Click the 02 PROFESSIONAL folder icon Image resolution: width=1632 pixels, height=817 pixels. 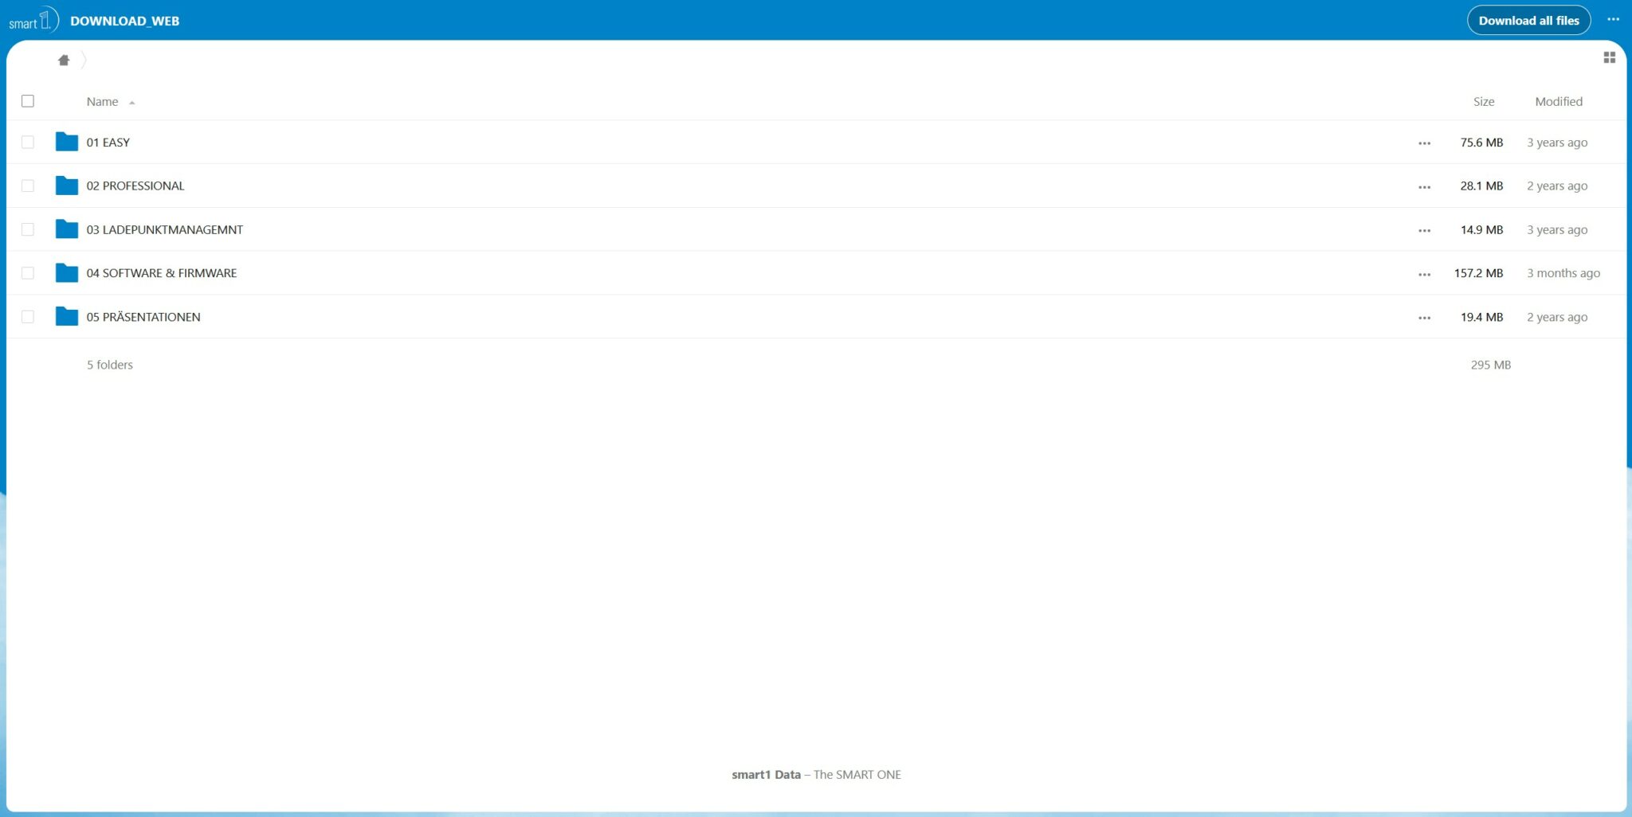pyautogui.click(x=67, y=186)
